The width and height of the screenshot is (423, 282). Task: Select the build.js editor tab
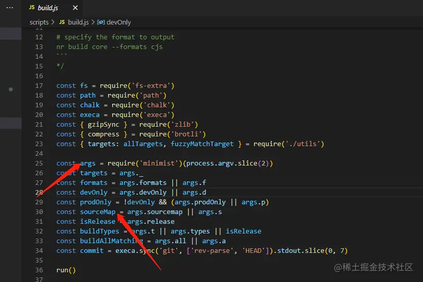[x=52, y=8]
